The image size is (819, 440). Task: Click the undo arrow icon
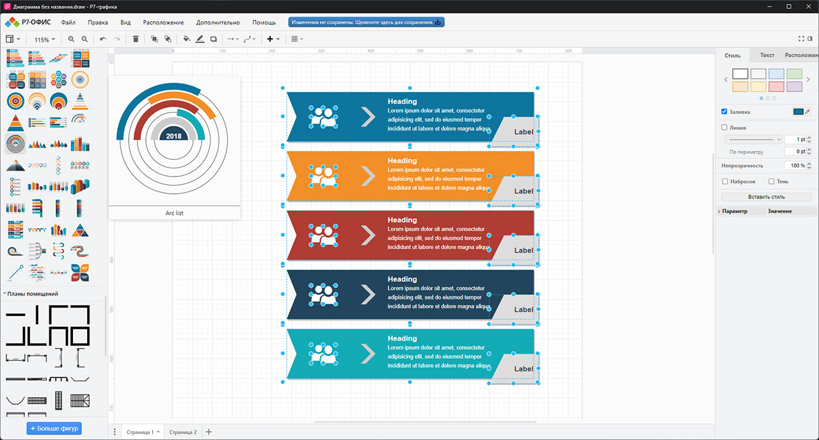coord(103,39)
